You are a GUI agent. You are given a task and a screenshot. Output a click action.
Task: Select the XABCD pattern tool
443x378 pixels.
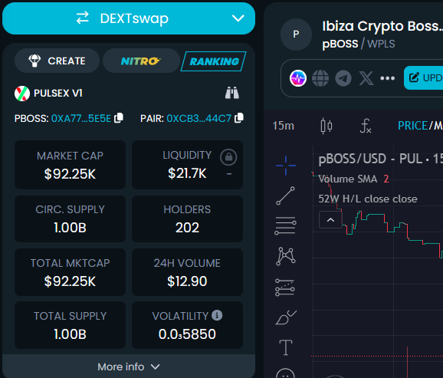(x=286, y=256)
